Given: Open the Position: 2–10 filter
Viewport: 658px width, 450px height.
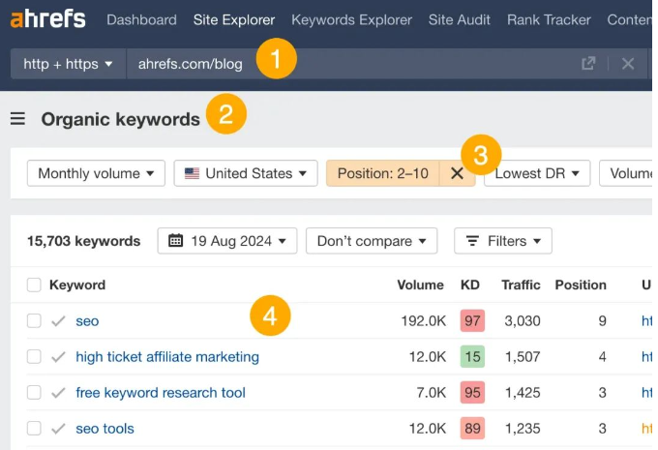Looking at the screenshot, I should coord(383,173).
